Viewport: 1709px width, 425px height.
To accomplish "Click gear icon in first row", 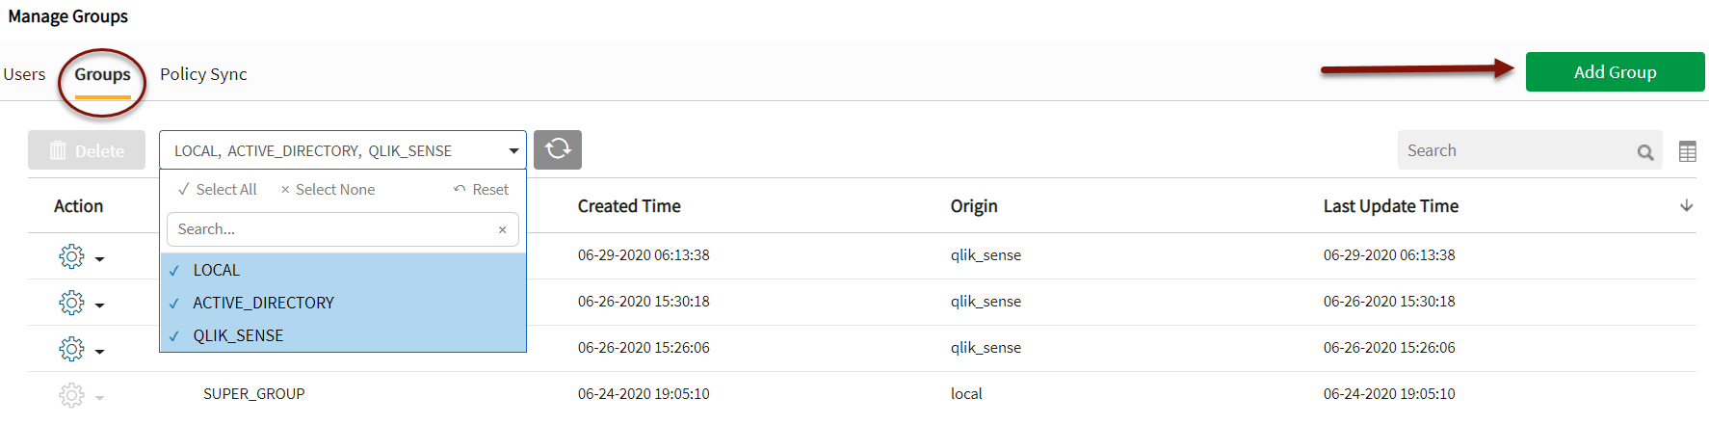I will (71, 256).
